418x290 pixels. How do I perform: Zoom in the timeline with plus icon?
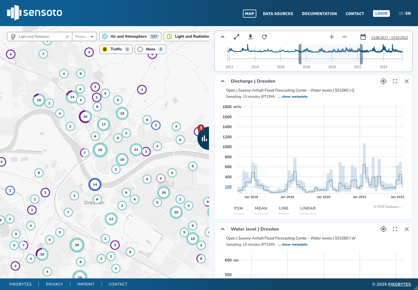point(332,37)
